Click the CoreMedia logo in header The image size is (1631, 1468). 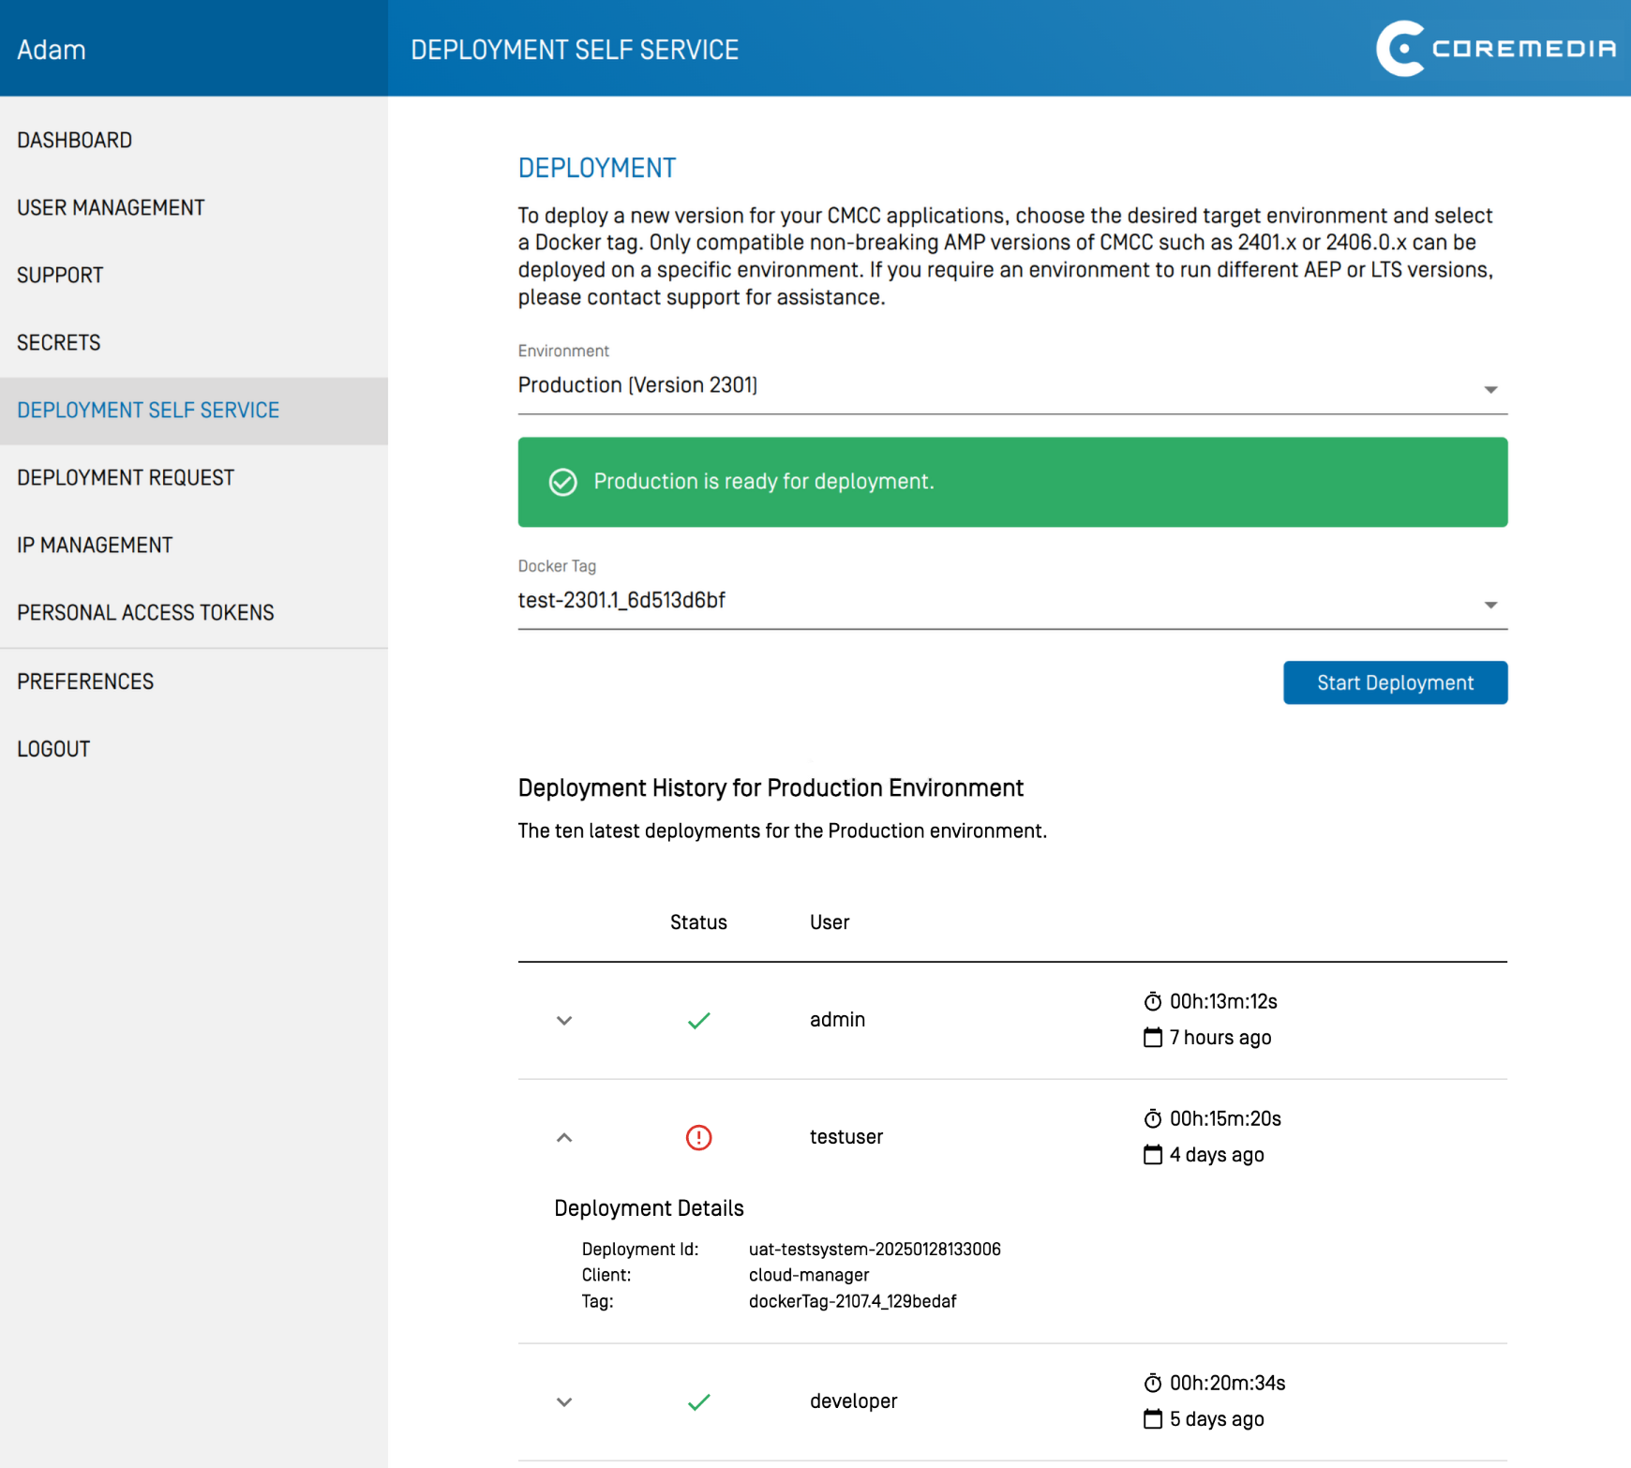pyautogui.click(x=1495, y=49)
